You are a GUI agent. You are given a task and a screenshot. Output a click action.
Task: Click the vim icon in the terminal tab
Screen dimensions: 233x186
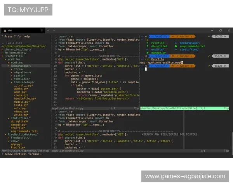(x=5, y=30)
